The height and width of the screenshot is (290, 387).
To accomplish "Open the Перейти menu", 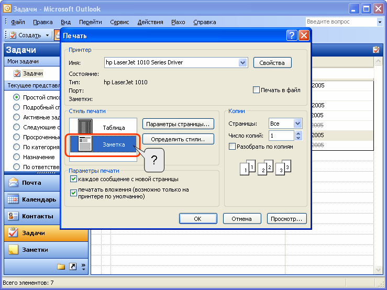I will [x=90, y=22].
